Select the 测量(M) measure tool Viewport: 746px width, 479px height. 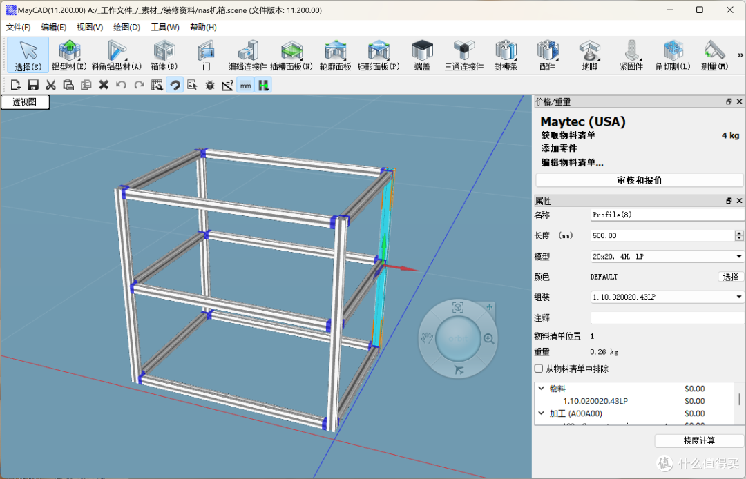click(715, 55)
